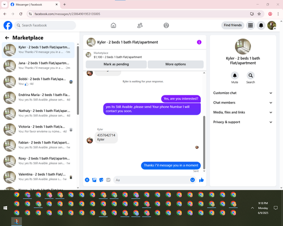Open more actions plus icon in composer
Screen dimensions: 283x226
point(87,180)
